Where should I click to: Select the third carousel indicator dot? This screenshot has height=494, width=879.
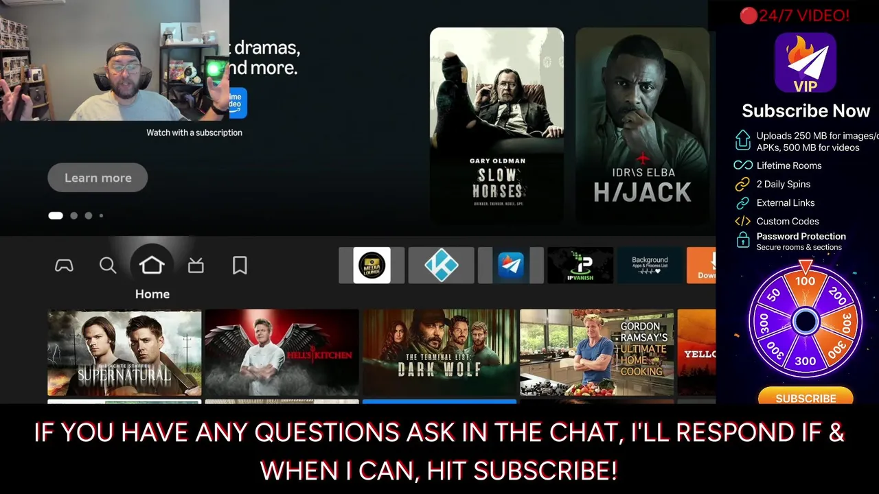89,215
